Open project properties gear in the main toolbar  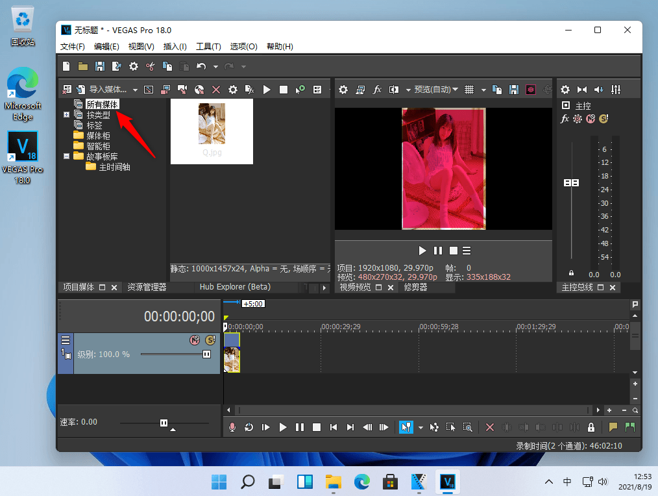134,66
